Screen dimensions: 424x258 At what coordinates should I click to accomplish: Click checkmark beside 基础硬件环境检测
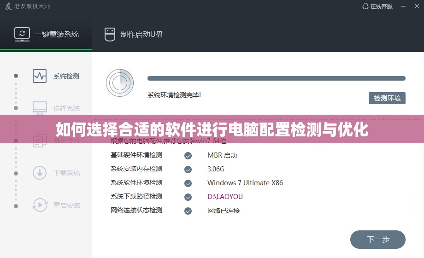coord(188,156)
